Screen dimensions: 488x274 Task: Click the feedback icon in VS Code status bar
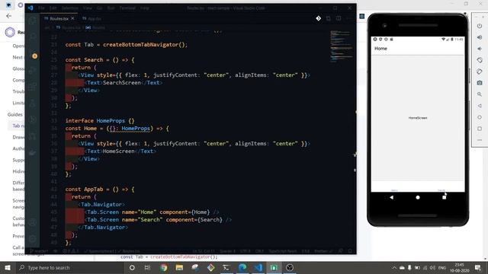[x=341, y=250]
